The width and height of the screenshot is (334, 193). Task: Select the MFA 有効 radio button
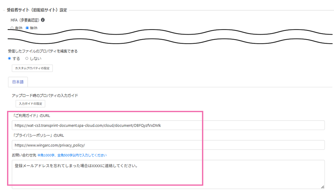tap(12, 28)
